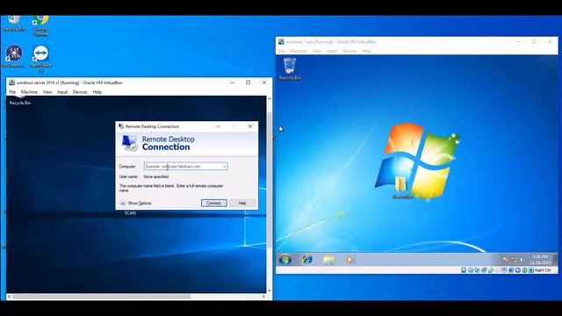This screenshot has width=562, height=316.
Task: Select the folder icon on Windows 7 desktop
Action: (x=402, y=187)
